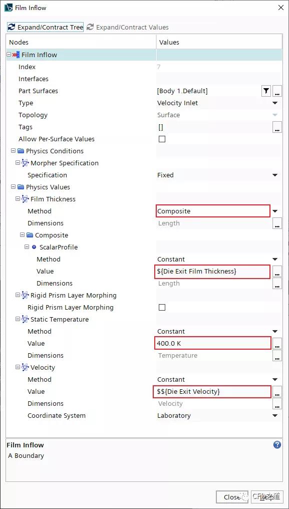Click the Velocity value field Die Exit Velocity
The image size is (289, 509).
coord(212,392)
